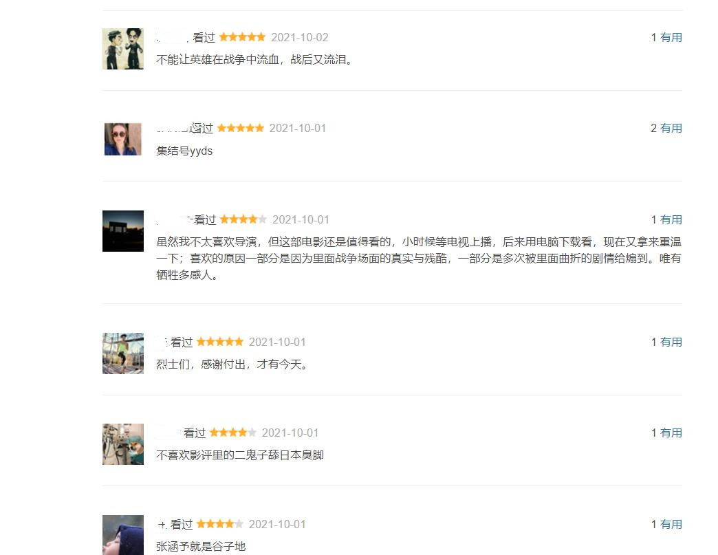The width and height of the screenshot is (718, 555).
Task: Click 1 有用 on the 烈士们 review
Action: [x=666, y=341]
